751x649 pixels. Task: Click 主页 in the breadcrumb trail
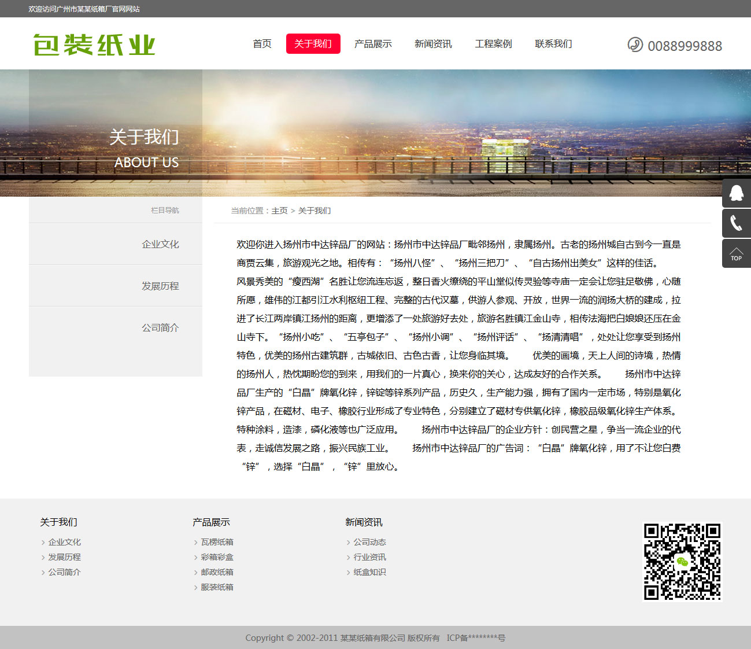(x=279, y=211)
